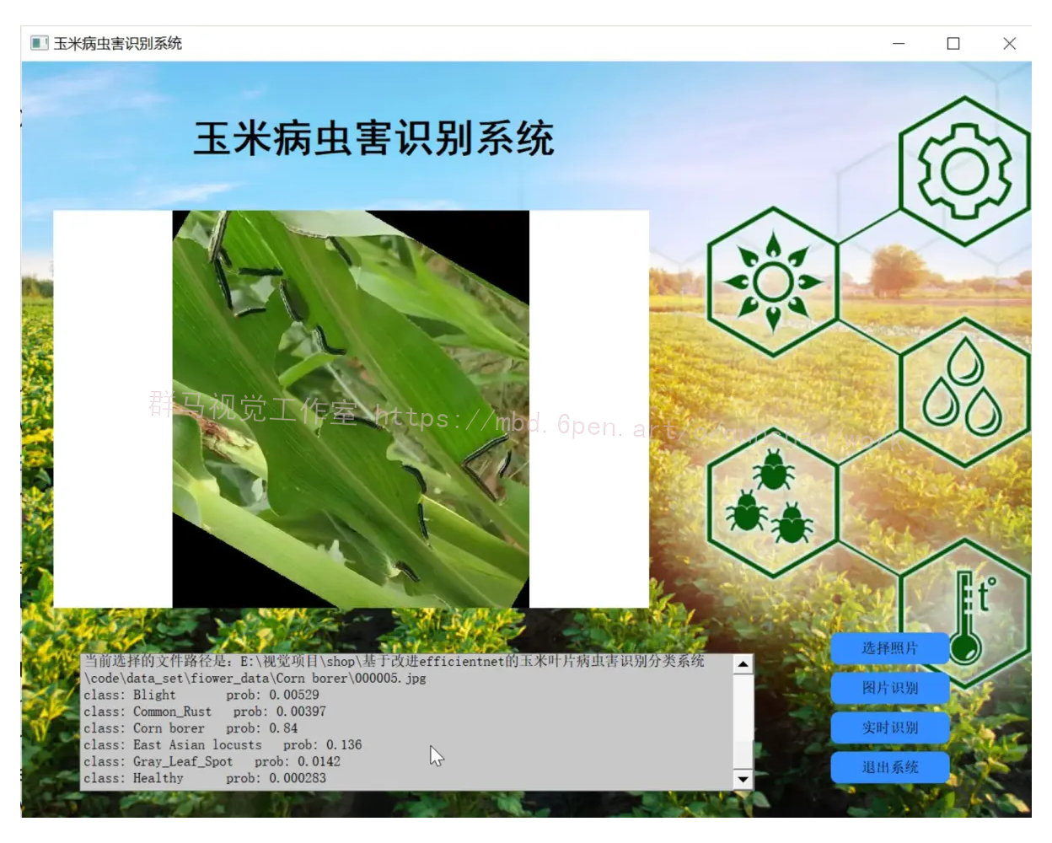
Task: Click the 'class: Healthy' result line
Action: pos(205,778)
